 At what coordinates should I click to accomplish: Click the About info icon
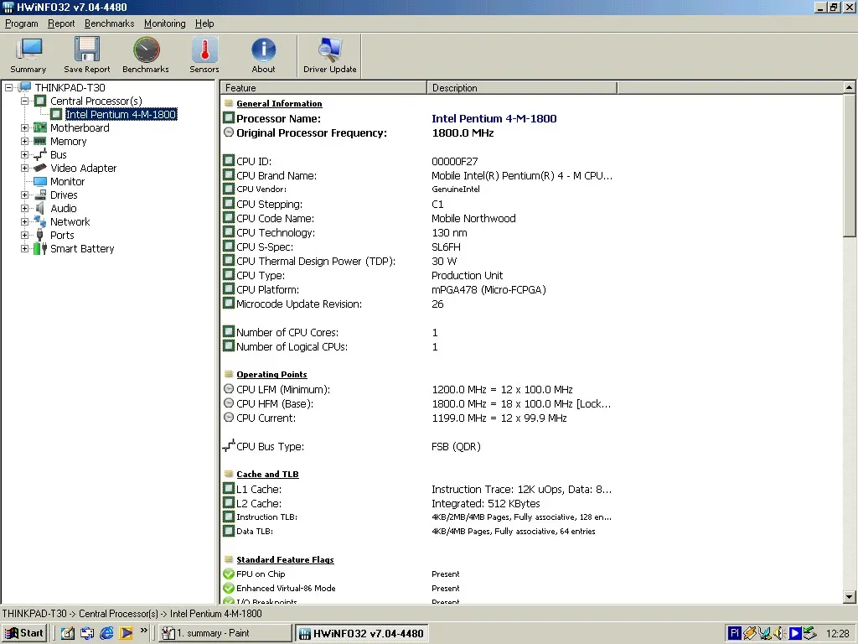[x=263, y=49]
